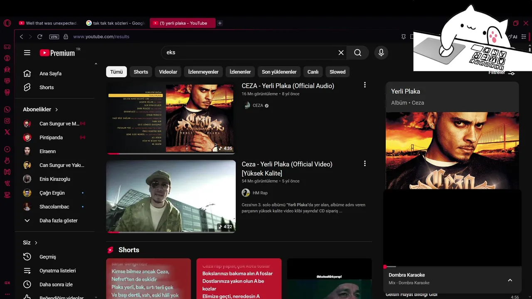Viewport: 532px width, 299px height.
Task: Select the Tümü filter chip
Action: [116, 72]
